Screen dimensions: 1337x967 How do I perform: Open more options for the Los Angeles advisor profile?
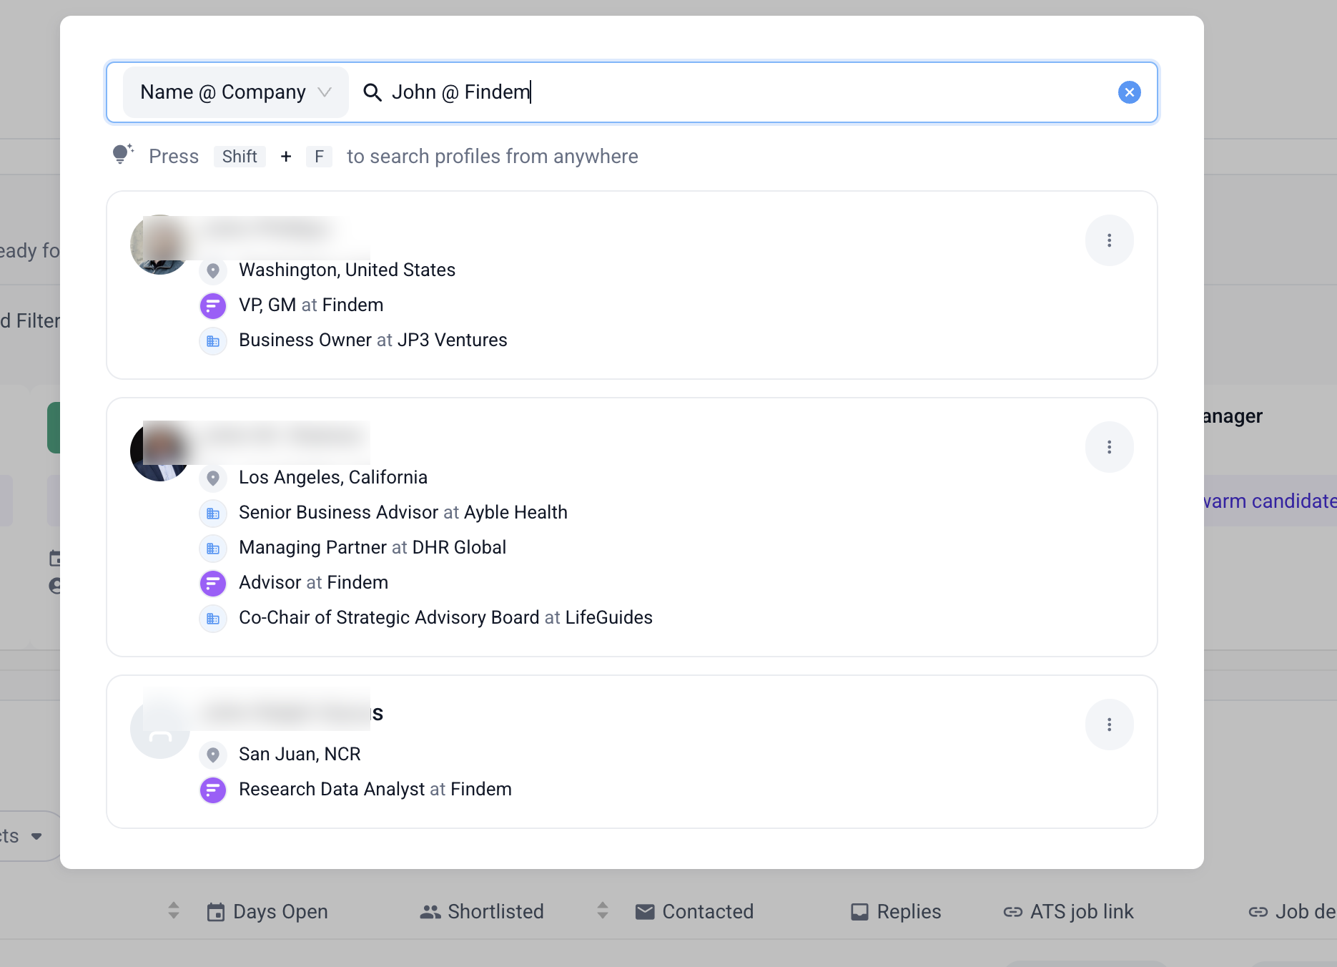1109,447
